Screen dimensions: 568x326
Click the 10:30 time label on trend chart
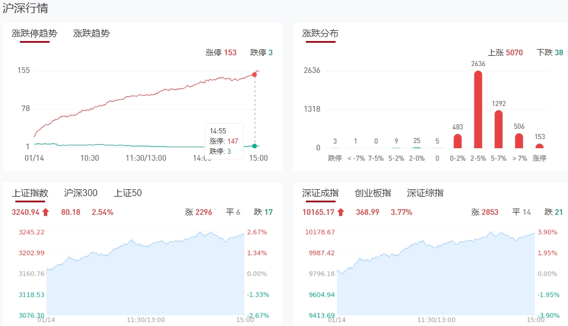89,158
